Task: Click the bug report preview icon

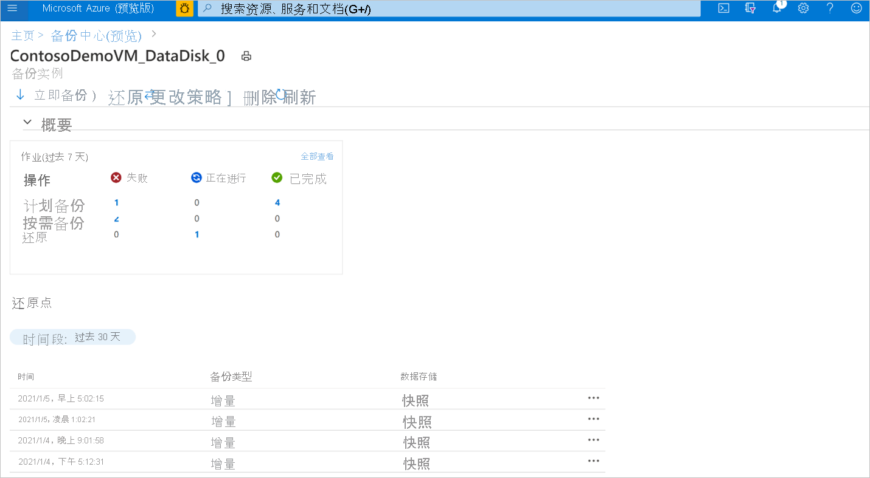Action: point(184,9)
